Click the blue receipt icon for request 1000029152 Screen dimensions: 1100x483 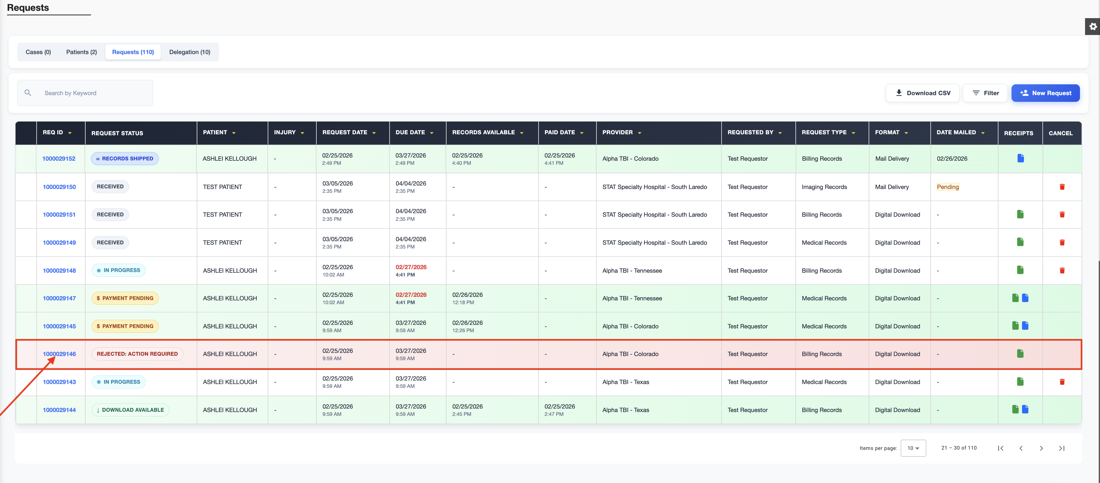click(1020, 158)
